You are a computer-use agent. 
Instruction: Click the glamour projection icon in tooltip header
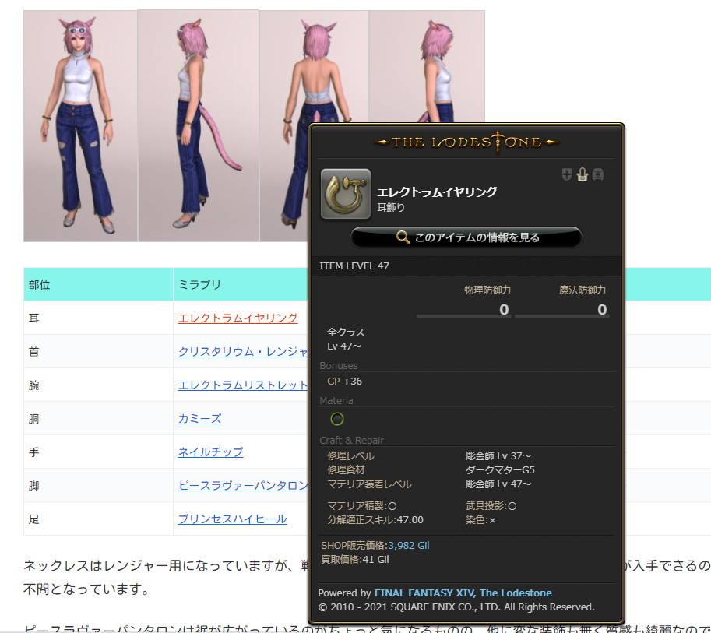(583, 174)
